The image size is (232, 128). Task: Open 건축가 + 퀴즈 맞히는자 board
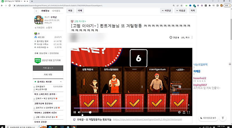coord(46,99)
